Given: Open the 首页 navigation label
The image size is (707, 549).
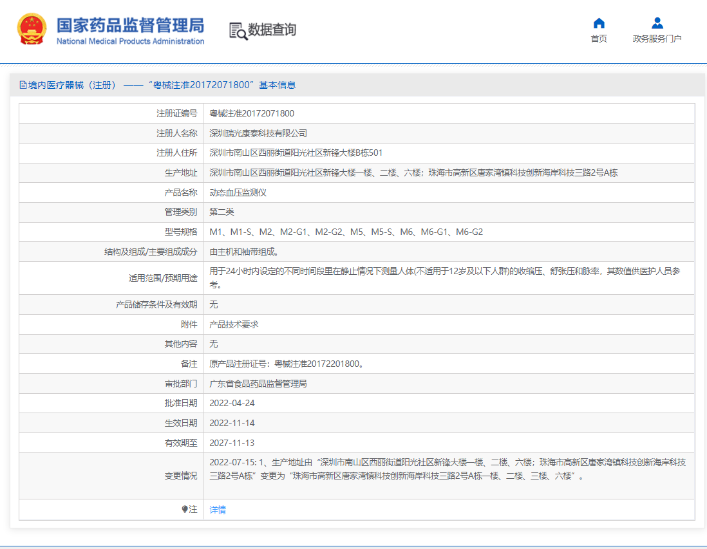Looking at the screenshot, I should [x=599, y=39].
